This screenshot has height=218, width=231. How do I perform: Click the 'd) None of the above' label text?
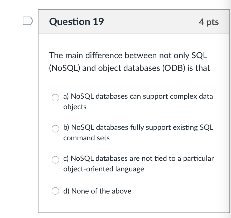pyautogui.click(x=97, y=191)
